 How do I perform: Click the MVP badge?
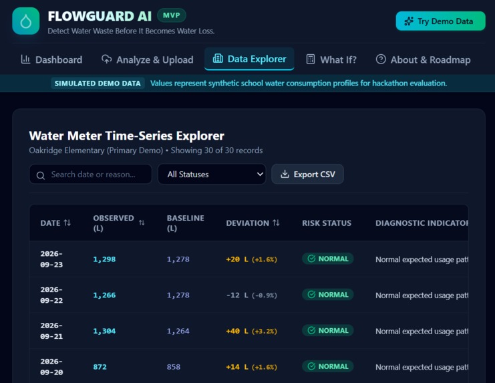pos(172,15)
